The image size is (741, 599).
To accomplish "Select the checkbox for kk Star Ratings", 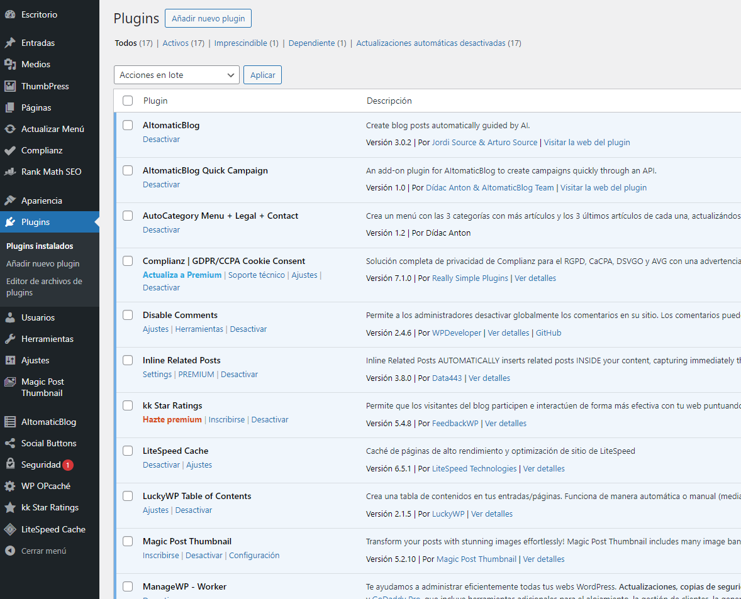I will [x=128, y=405].
